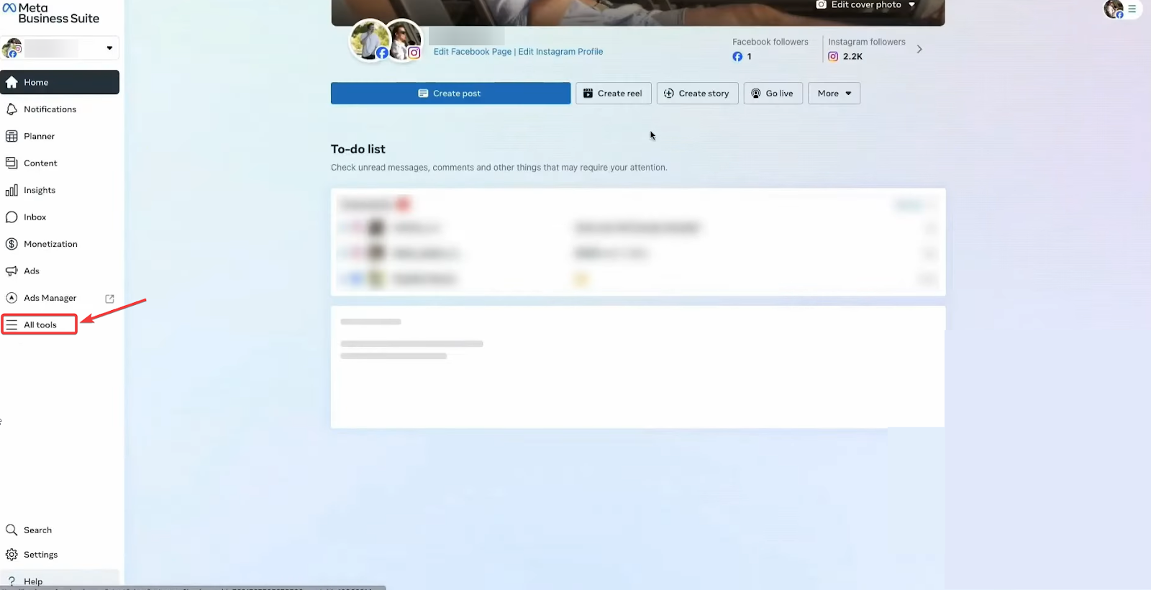Viewport: 1151px width, 590px height.
Task: Click the Meta Business Suite logo
Action: click(x=51, y=13)
